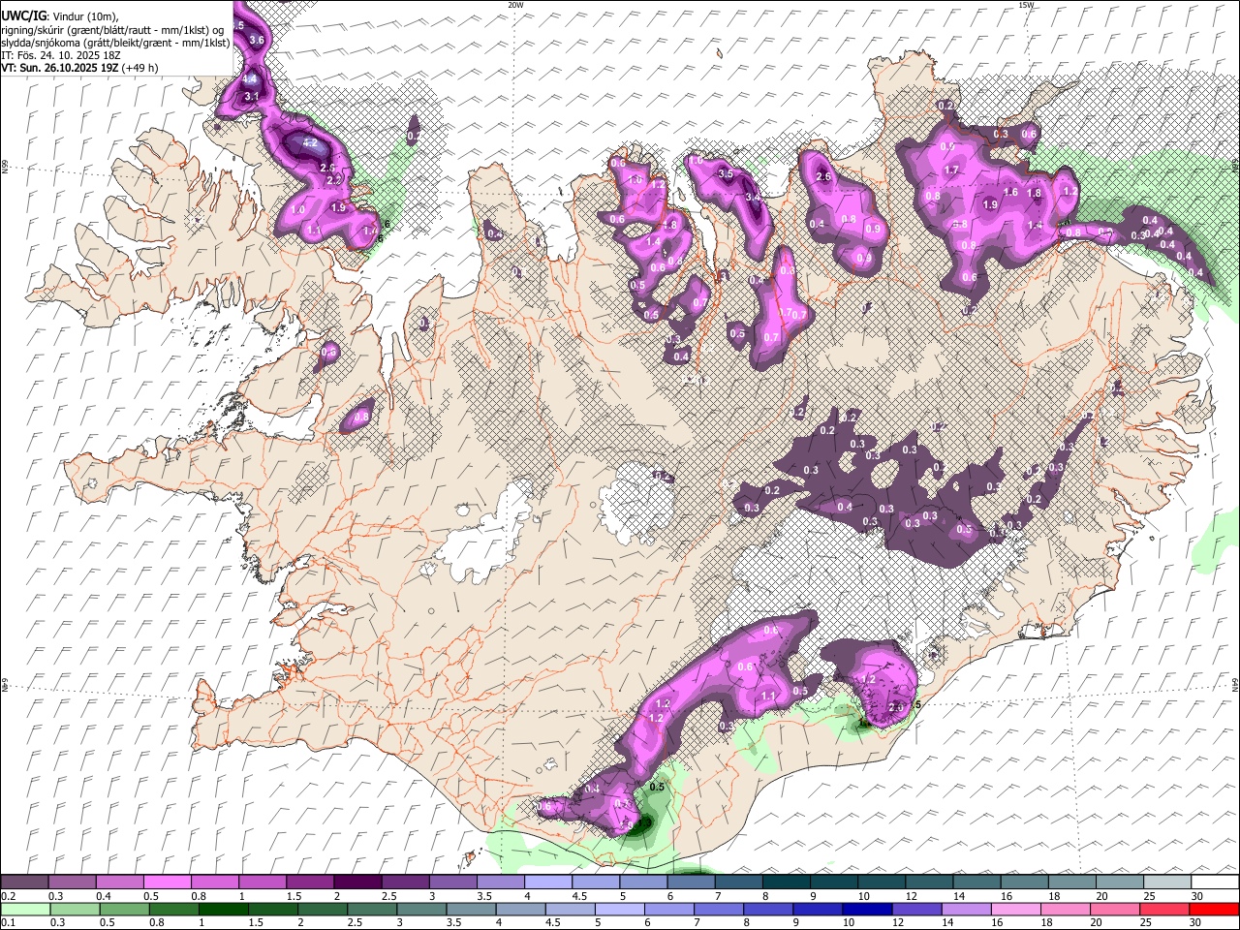The image size is (1240, 930).
Task: Select lower legend row swatch for 3.5
Action: pos(471,909)
